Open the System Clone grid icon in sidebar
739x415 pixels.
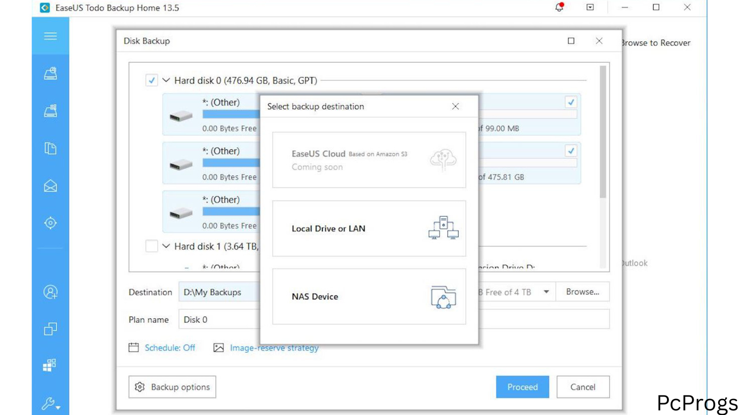tap(49, 365)
